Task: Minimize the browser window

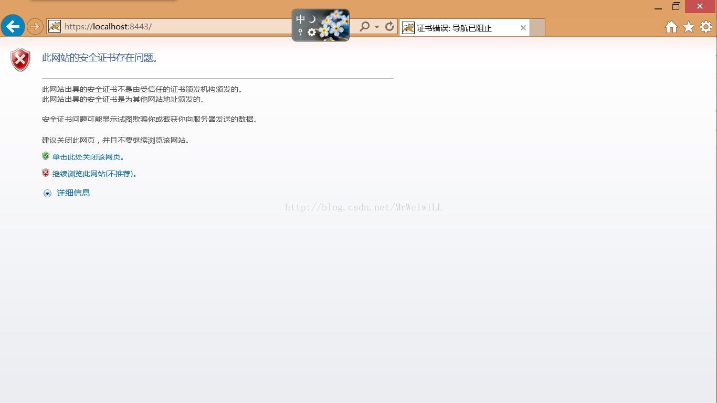Action: tap(658, 7)
